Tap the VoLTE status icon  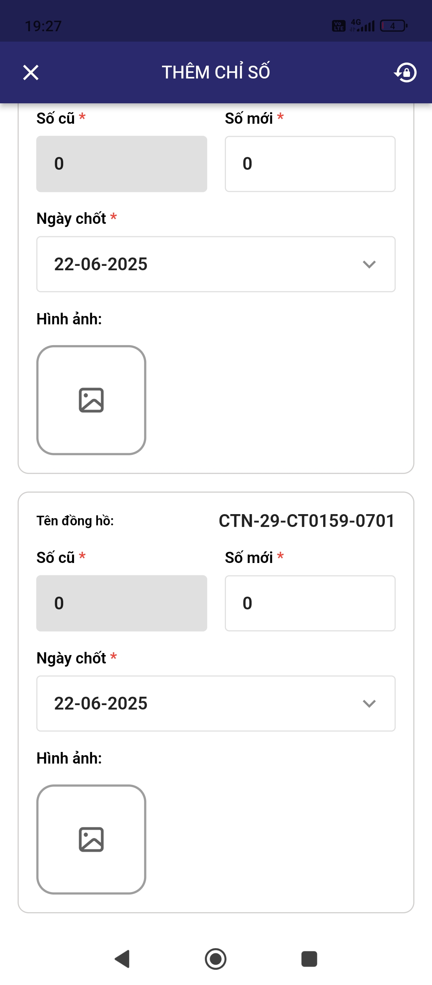click(338, 26)
